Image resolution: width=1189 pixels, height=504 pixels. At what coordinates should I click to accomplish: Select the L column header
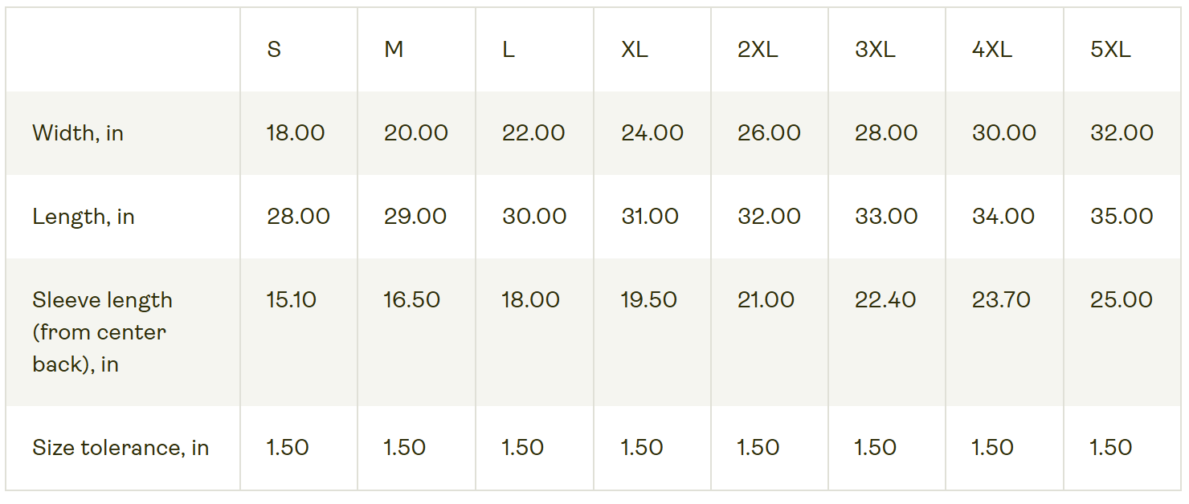pyautogui.click(x=508, y=50)
